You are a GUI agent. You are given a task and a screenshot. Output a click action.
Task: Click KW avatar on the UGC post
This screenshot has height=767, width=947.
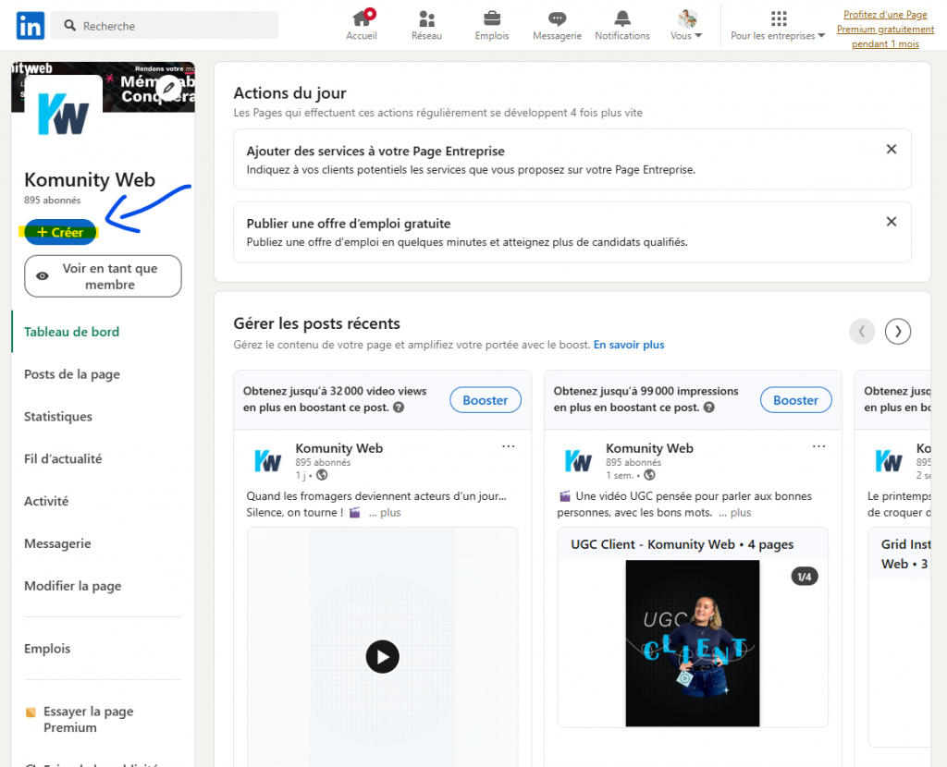coord(578,461)
